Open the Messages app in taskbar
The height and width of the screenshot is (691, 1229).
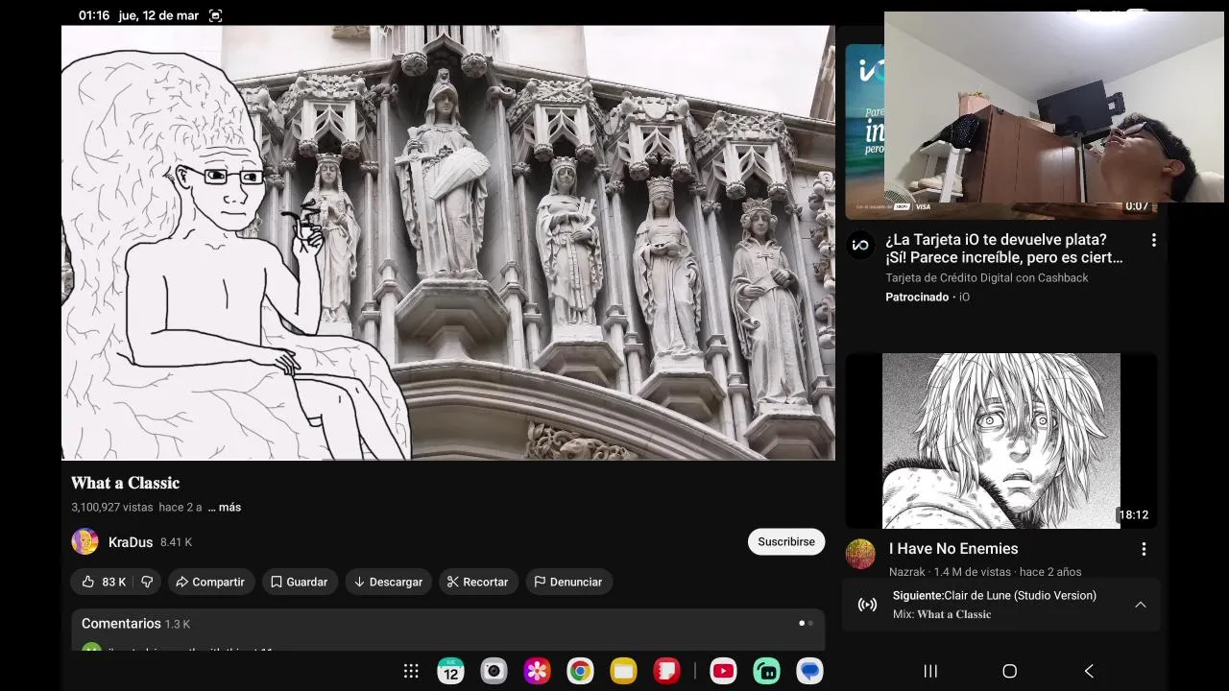pos(809,671)
